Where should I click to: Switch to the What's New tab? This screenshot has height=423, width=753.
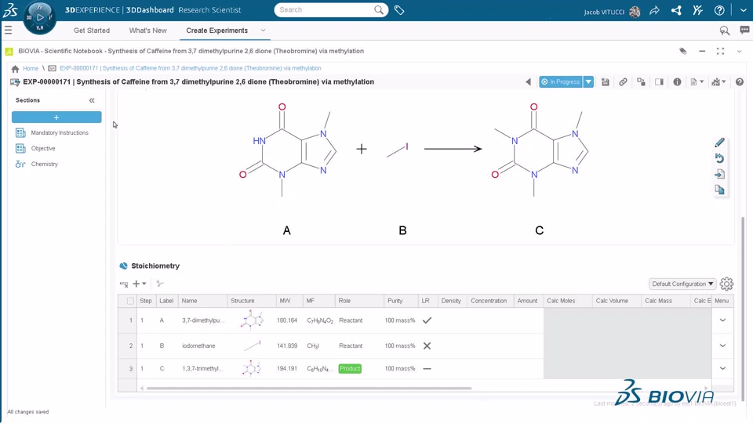click(x=148, y=31)
